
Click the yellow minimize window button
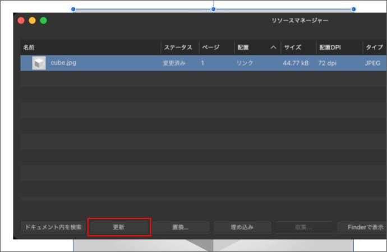click(x=32, y=21)
